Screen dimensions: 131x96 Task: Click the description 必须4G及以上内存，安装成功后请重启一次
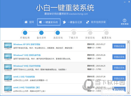tap(31, 80)
